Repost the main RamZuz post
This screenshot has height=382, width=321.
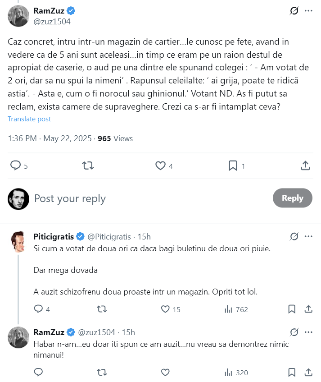tap(88, 166)
